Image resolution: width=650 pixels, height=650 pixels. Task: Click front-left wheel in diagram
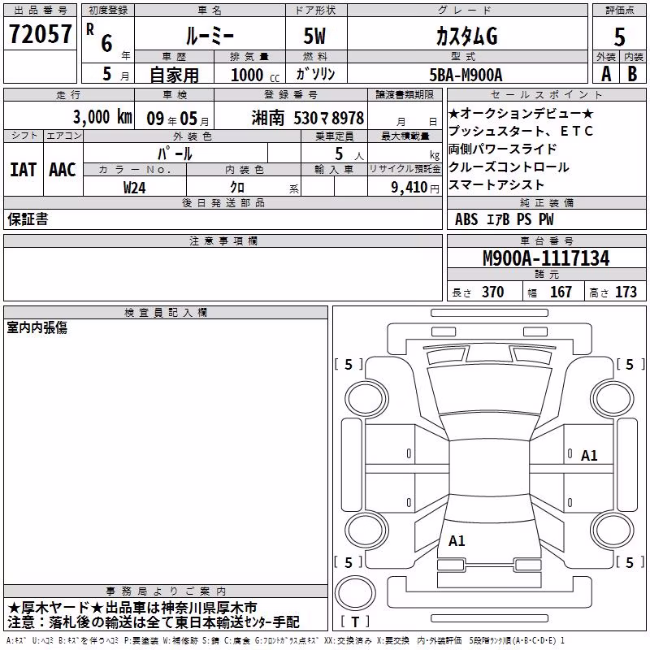tap(366, 399)
